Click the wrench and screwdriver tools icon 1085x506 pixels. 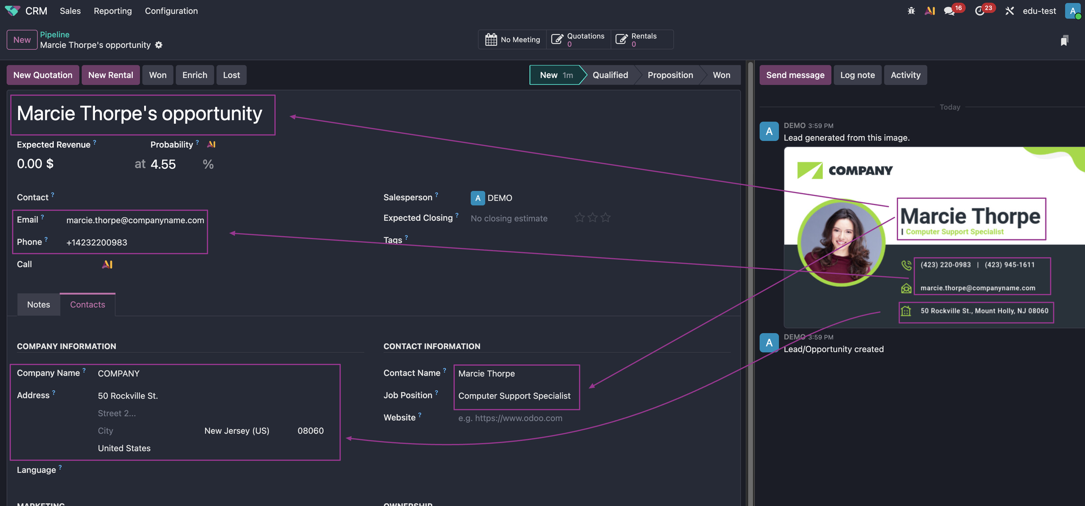pyautogui.click(x=1009, y=11)
